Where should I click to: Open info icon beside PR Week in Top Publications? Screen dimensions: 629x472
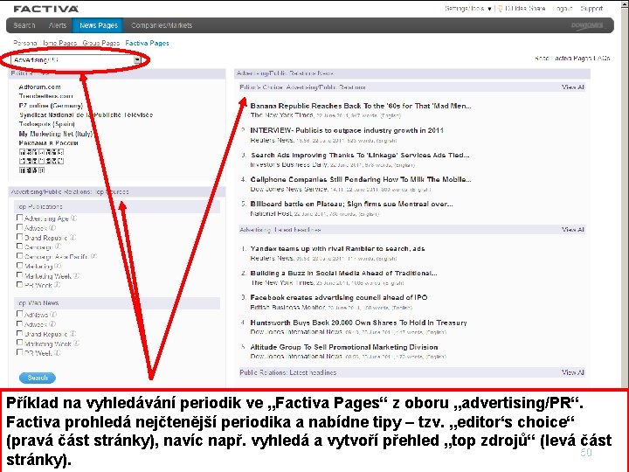point(58,285)
